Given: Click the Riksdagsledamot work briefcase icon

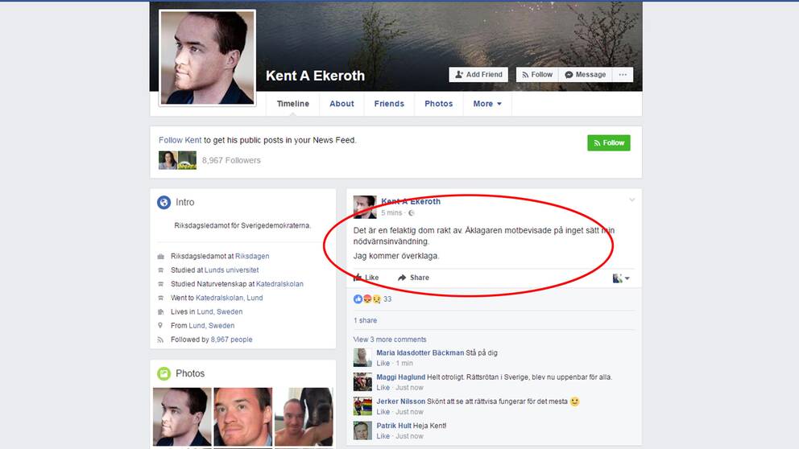Looking at the screenshot, I should pos(160,256).
